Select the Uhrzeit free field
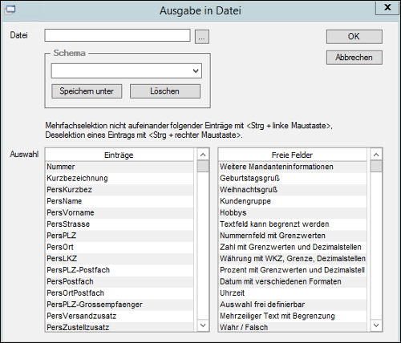 [293, 293]
